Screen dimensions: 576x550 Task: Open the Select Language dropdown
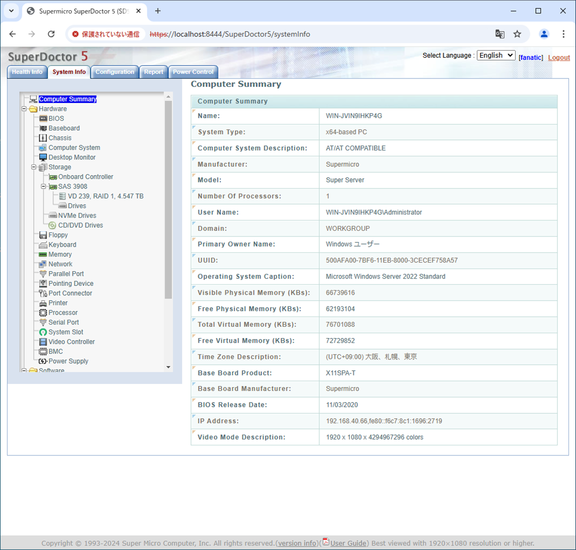[496, 56]
